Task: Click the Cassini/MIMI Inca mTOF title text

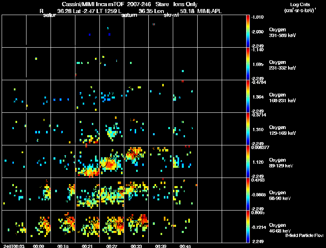Action: (93, 4)
